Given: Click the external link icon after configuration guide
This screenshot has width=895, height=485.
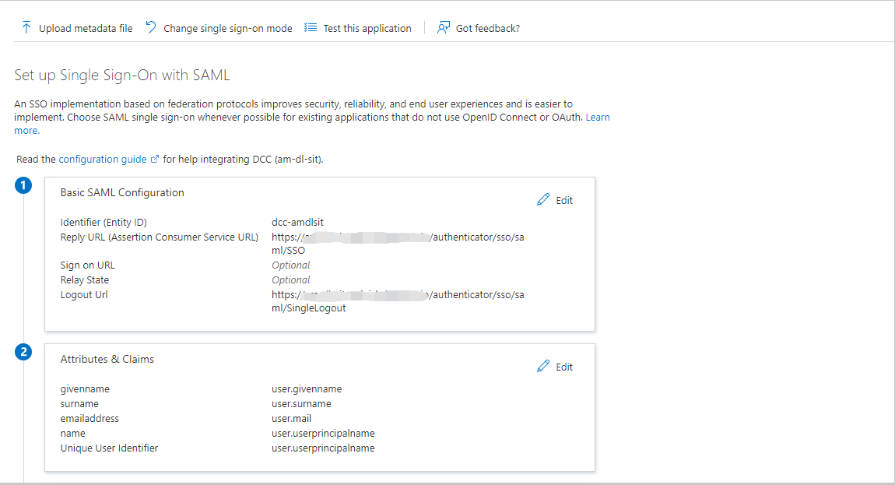Looking at the screenshot, I should (x=156, y=158).
